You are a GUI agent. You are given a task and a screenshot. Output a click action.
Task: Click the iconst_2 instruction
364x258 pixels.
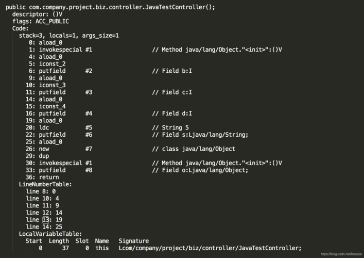pos(50,64)
